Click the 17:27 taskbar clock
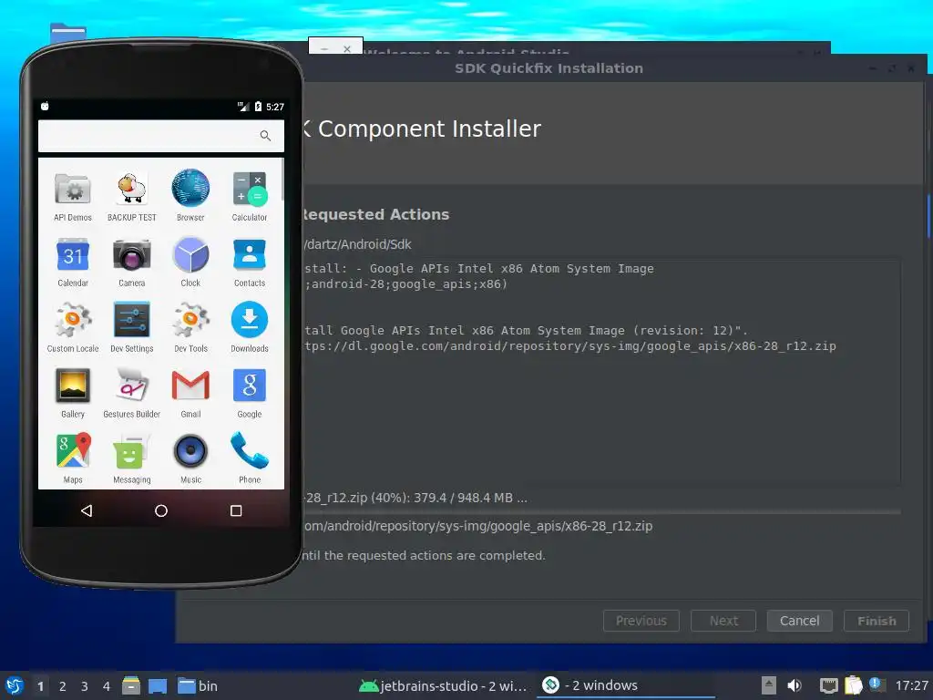This screenshot has width=933, height=700. (x=911, y=685)
